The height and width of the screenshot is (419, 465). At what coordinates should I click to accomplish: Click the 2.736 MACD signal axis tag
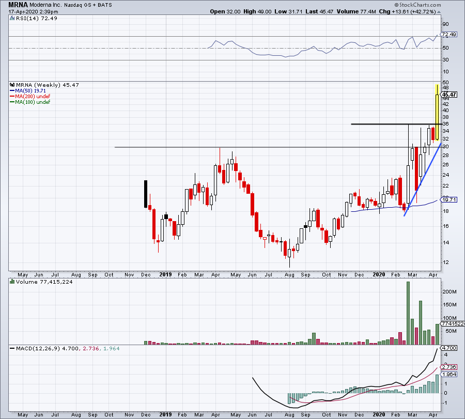(x=449, y=367)
